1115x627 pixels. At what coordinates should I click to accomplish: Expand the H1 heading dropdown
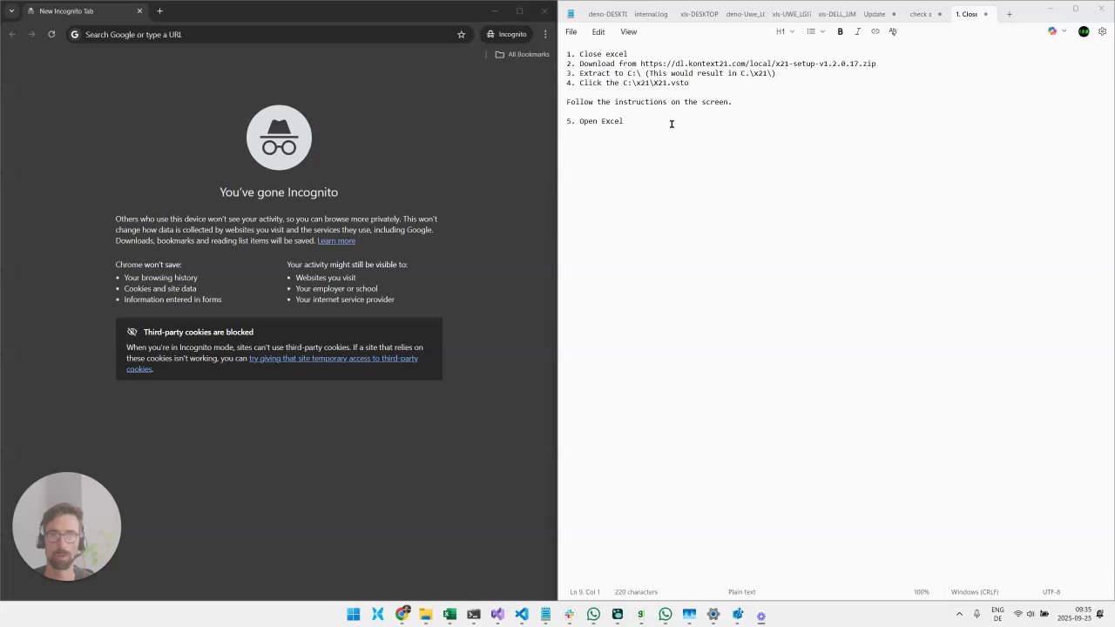(x=785, y=31)
